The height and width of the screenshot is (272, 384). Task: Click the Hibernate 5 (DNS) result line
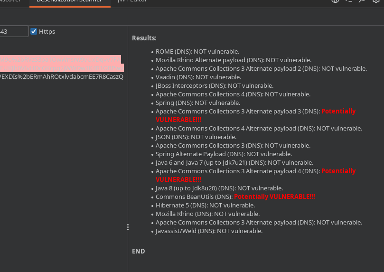tap(205, 205)
